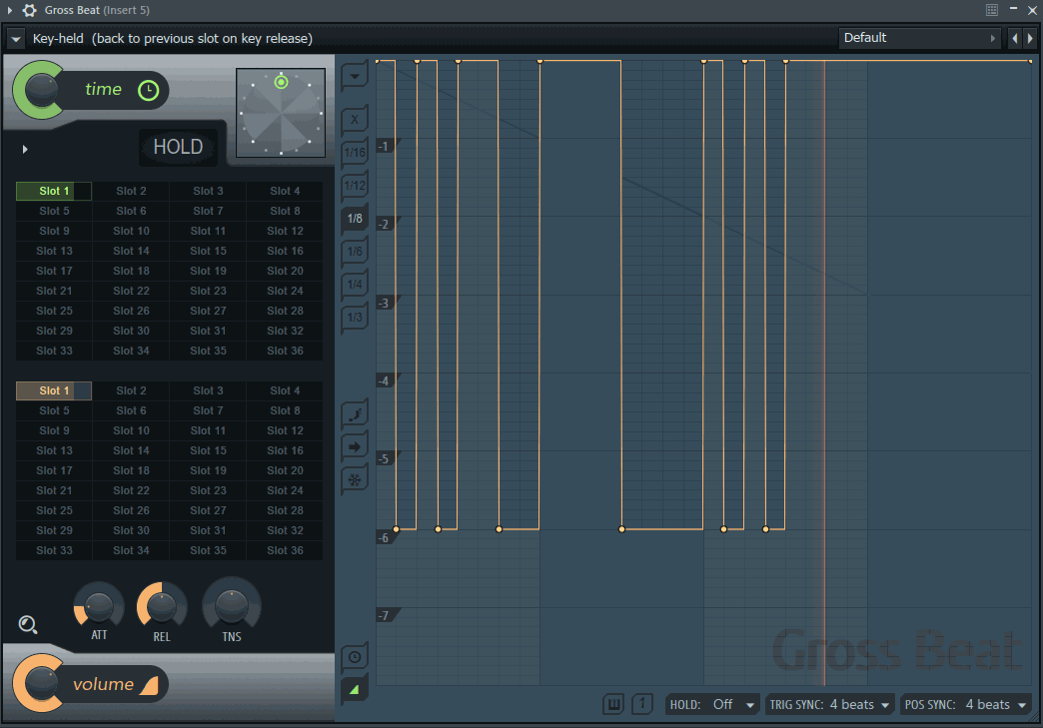Open the Key-held mode dropdown arrow
Viewport: 1043px width, 728px height.
(x=16, y=39)
